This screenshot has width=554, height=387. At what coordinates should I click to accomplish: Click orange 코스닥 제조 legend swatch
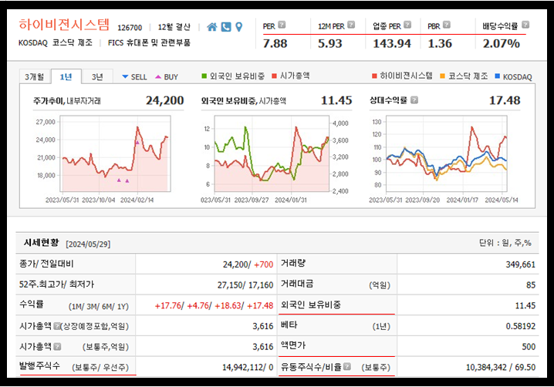[442, 76]
